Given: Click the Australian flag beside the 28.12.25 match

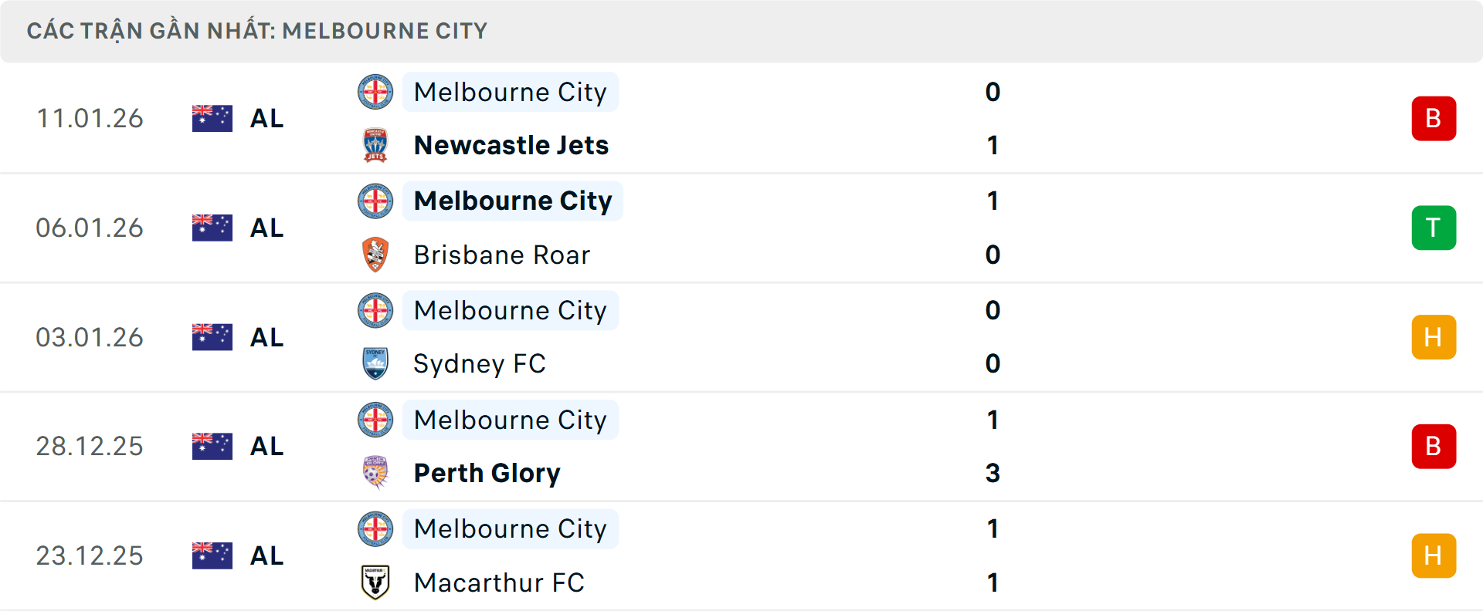Looking at the screenshot, I should coord(212,446).
